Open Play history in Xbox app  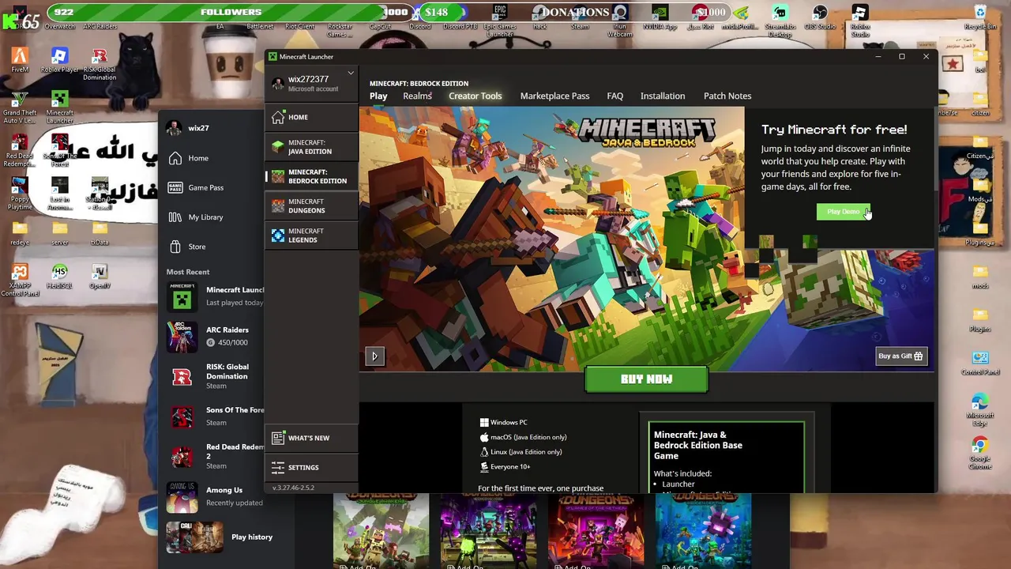(219, 537)
